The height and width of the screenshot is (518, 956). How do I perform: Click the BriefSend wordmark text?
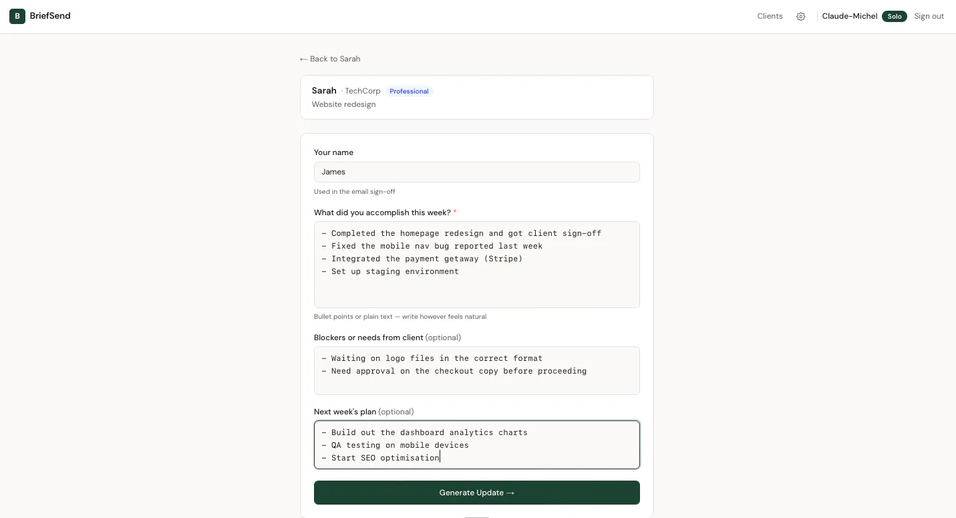pyautogui.click(x=50, y=16)
